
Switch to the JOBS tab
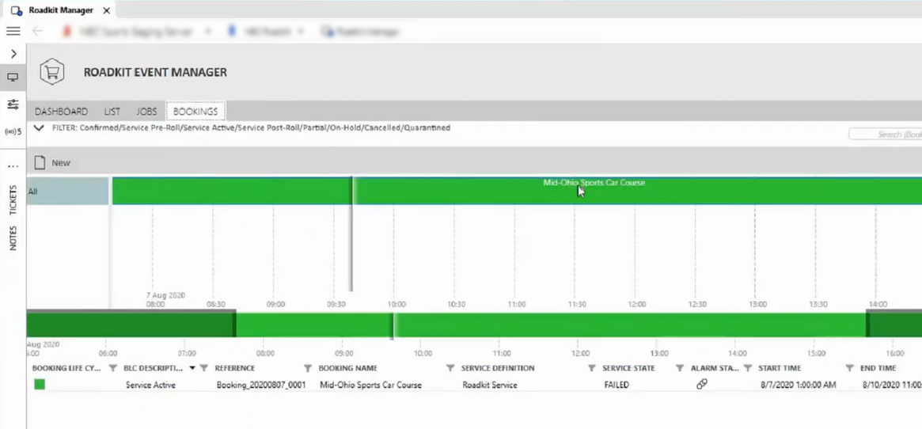[146, 112]
